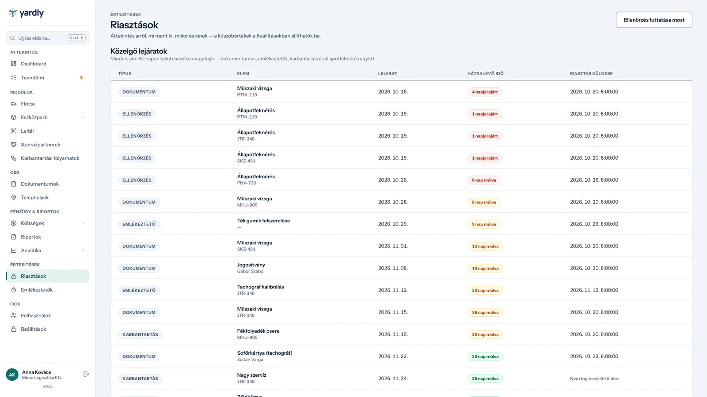Click the Teendőim badge showing 2
Image resolution: width=707 pixels, height=397 pixels.
81,78
